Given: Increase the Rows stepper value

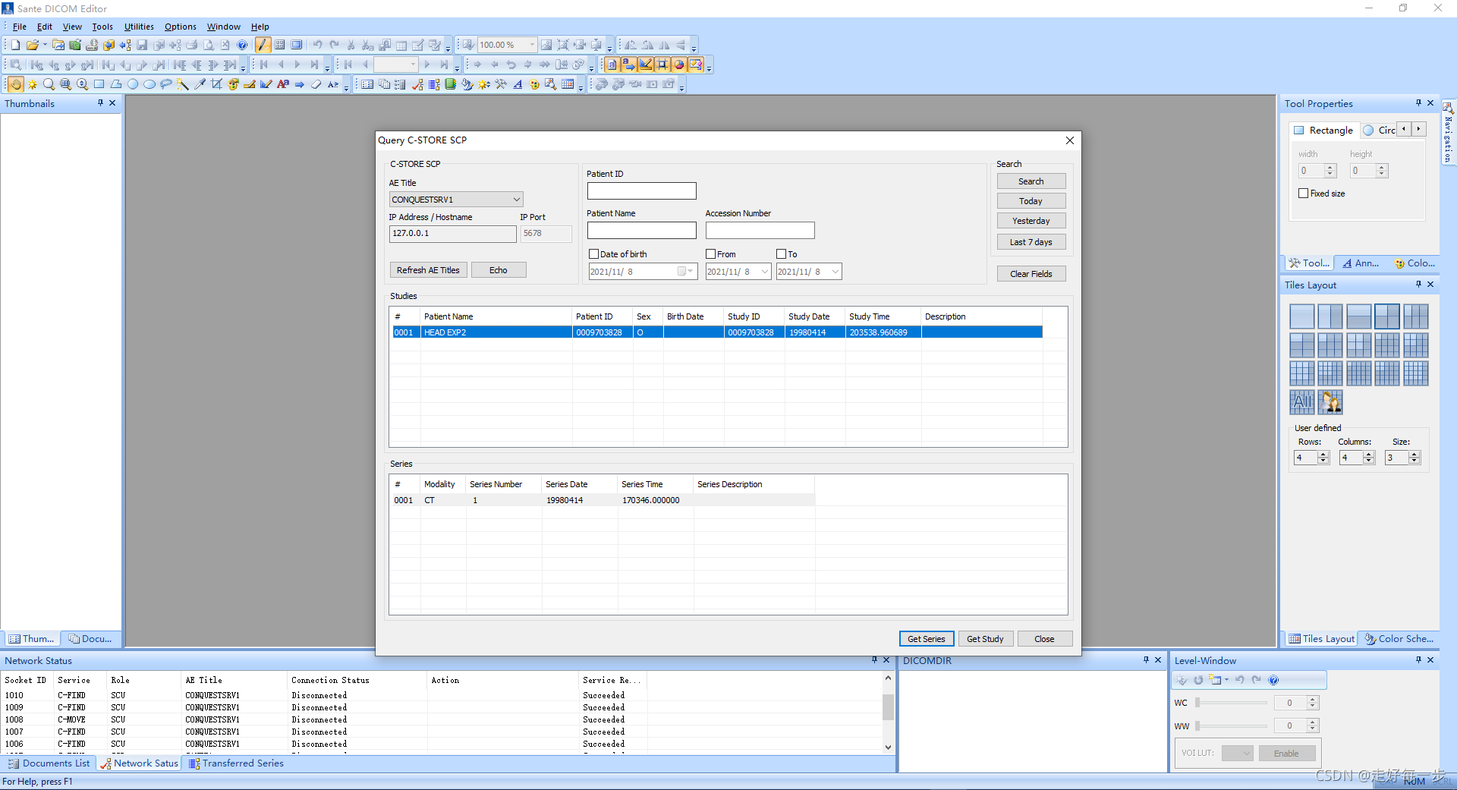Looking at the screenshot, I should tap(1323, 455).
